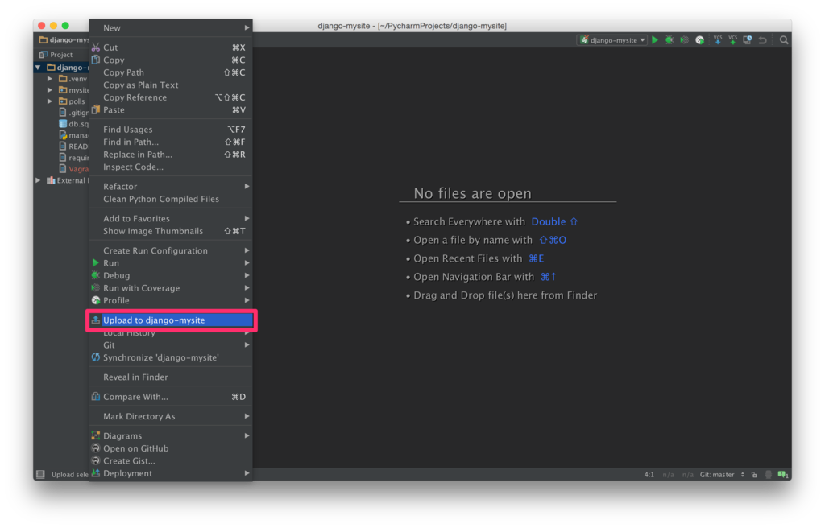Click tool windows toggle in status bar
825x528 pixels.
(40, 474)
